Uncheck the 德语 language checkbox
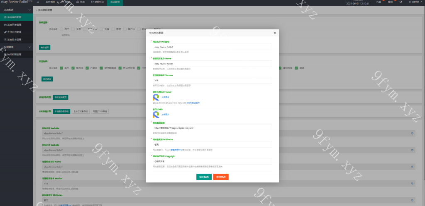The width and height of the screenshot is (425, 206). pos(296,68)
